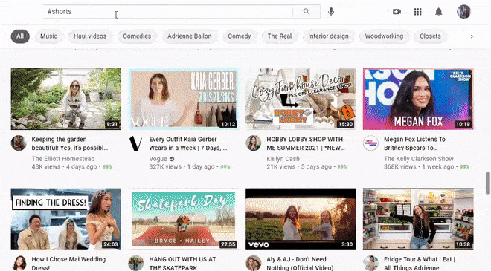Select the Closets filter chip

coord(430,36)
